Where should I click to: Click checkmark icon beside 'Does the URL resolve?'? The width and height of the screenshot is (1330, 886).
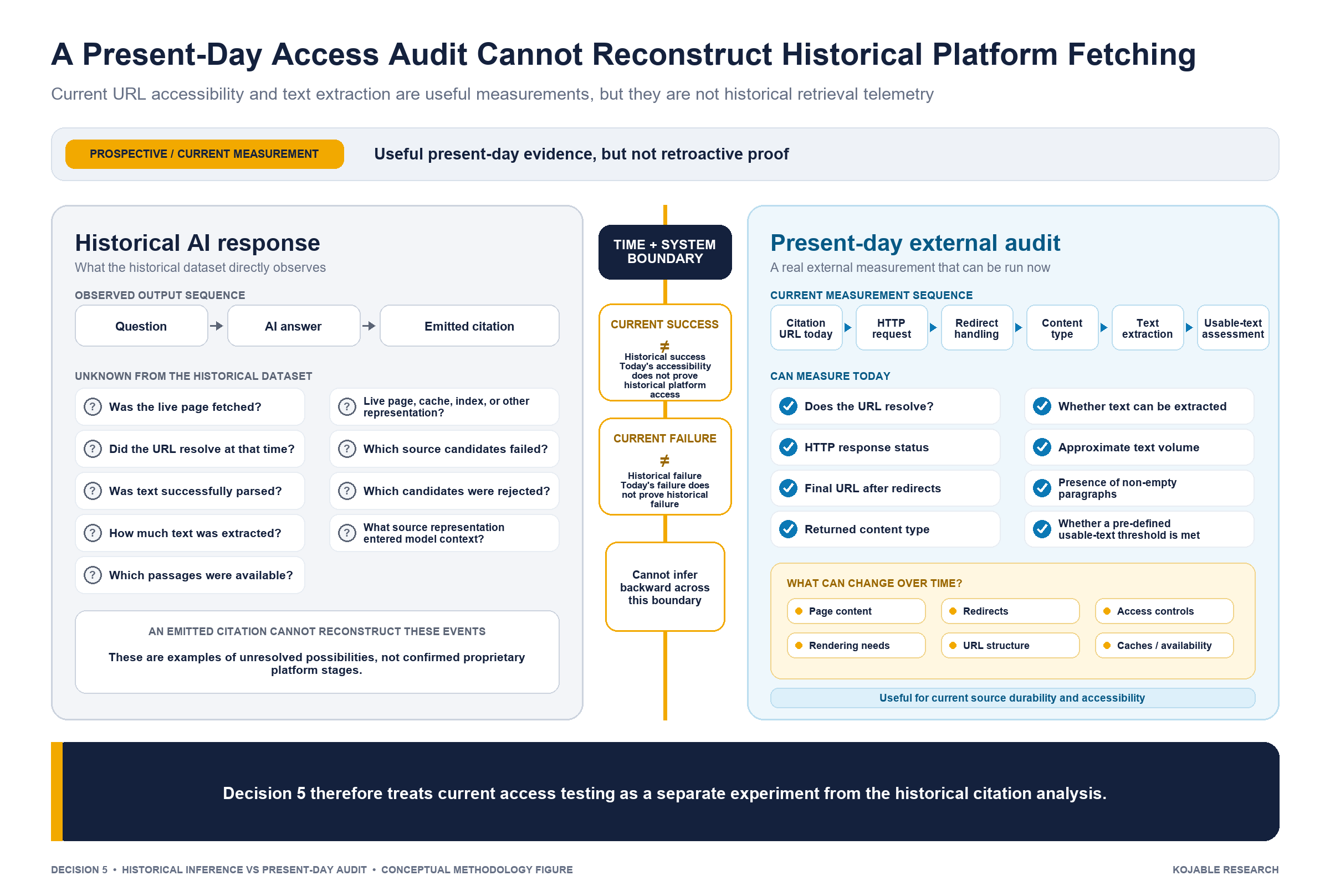[788, 406]
